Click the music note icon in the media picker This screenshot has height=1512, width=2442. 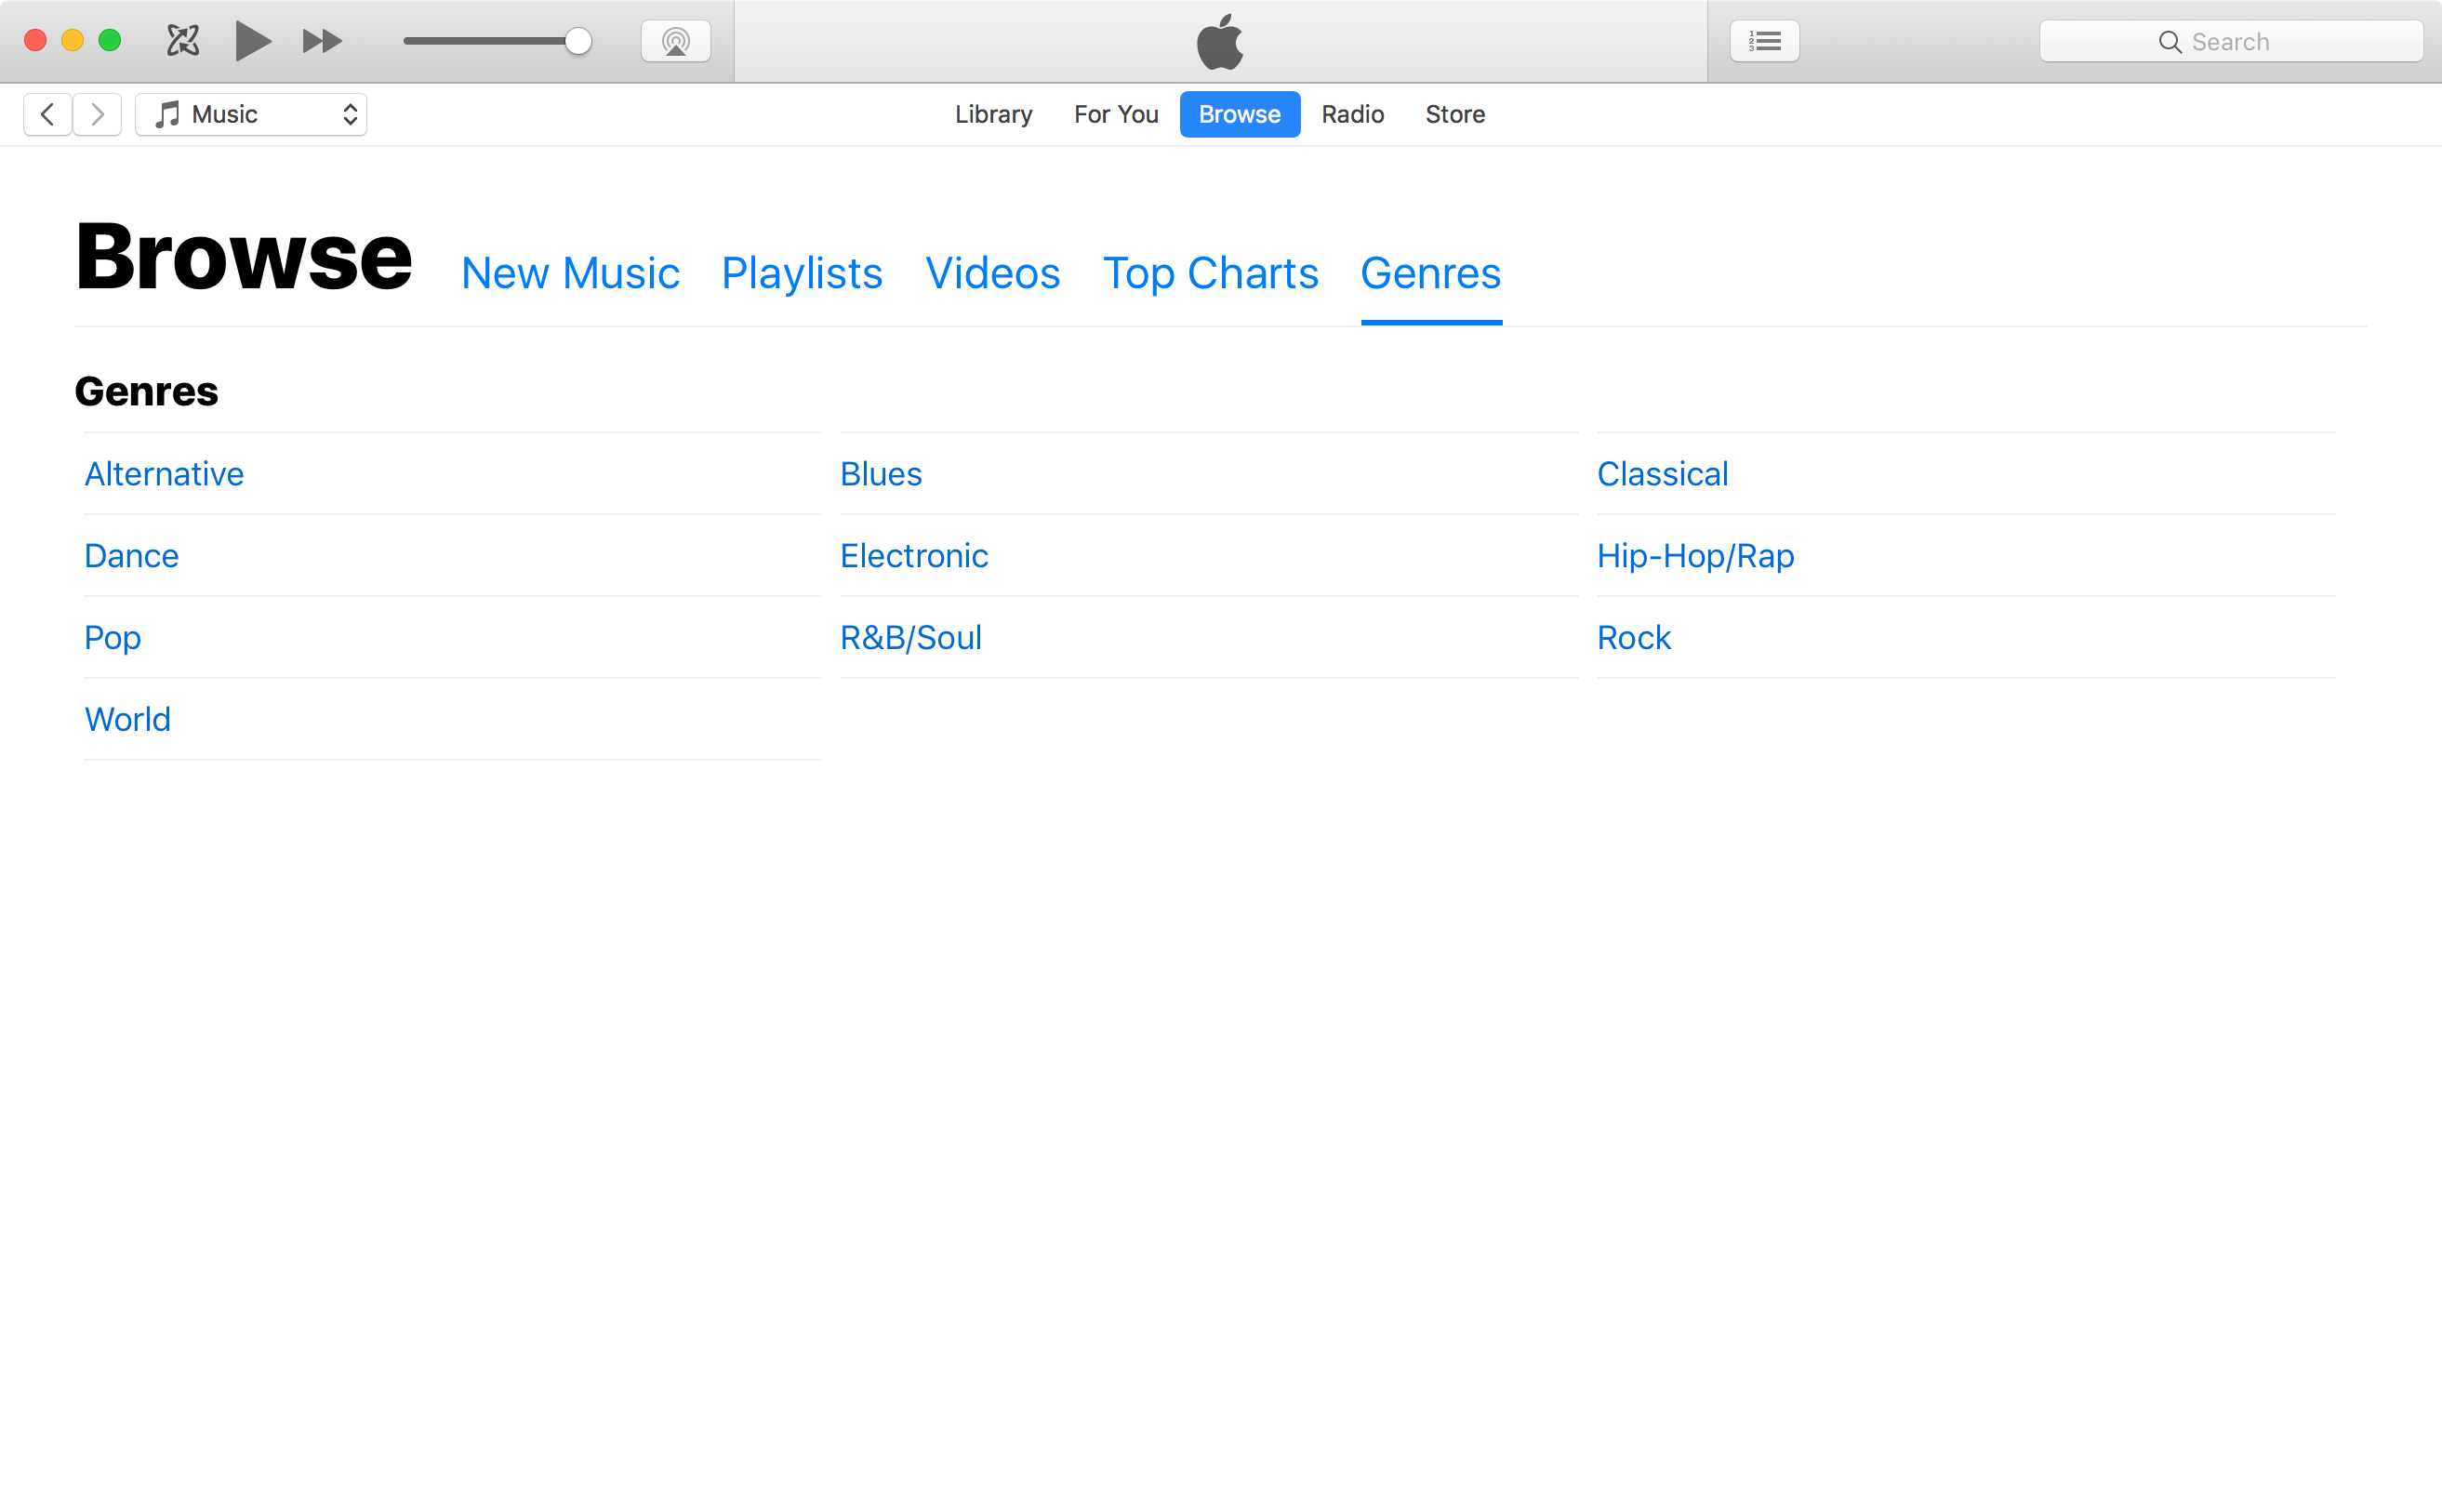(167, 114)
